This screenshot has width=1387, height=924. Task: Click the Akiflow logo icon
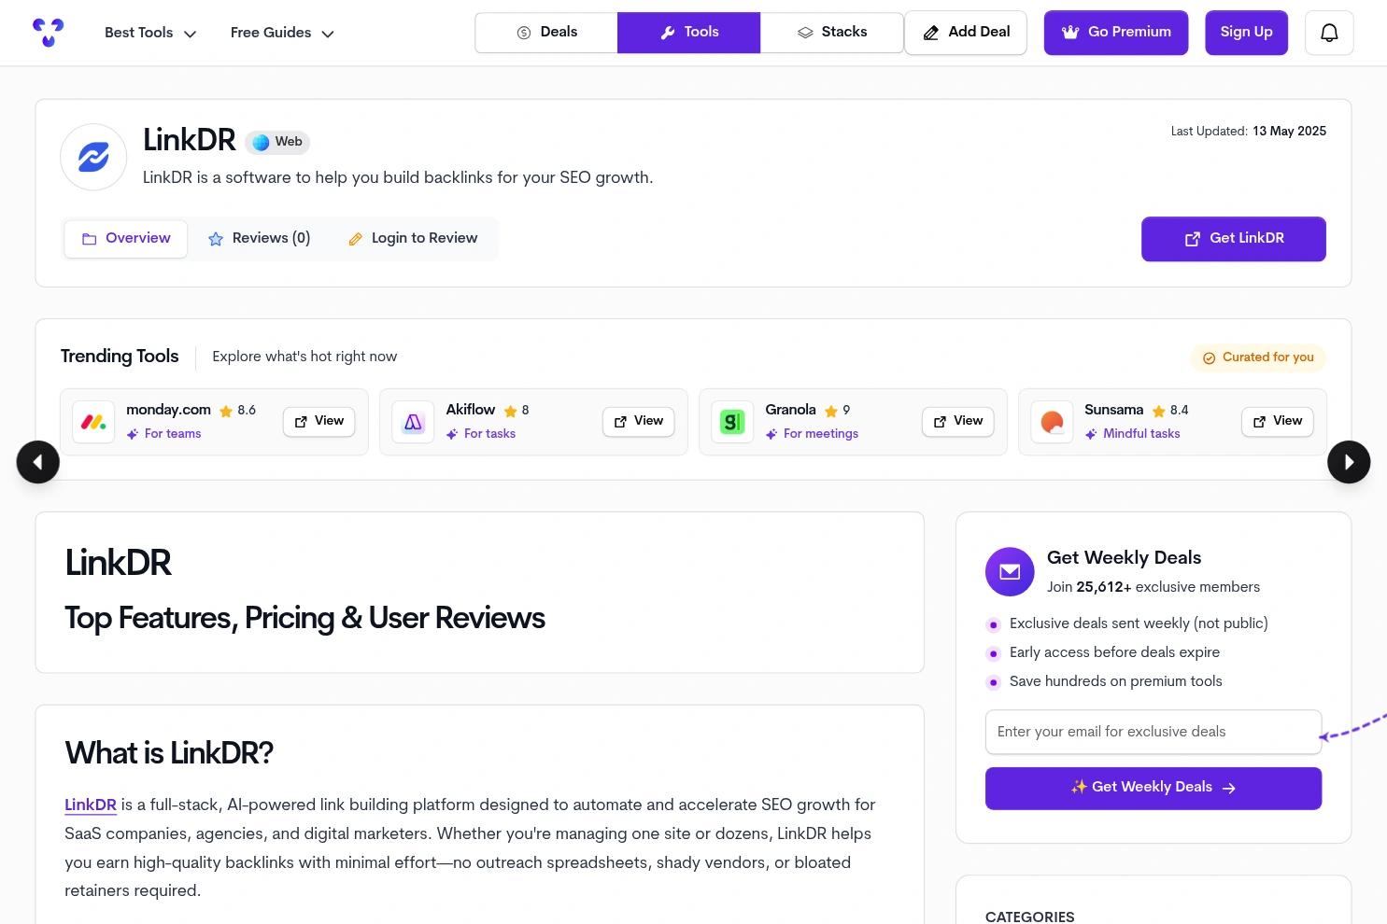413,422
